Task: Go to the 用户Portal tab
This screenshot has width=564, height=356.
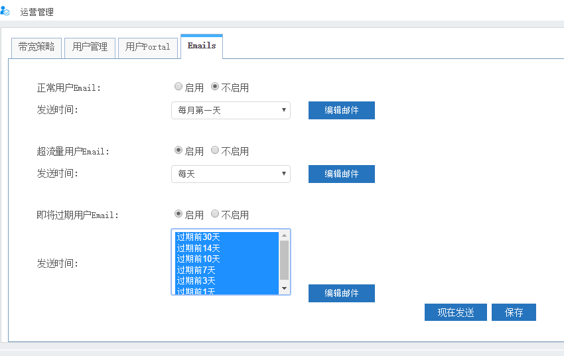Action: (x=147, y=47)
